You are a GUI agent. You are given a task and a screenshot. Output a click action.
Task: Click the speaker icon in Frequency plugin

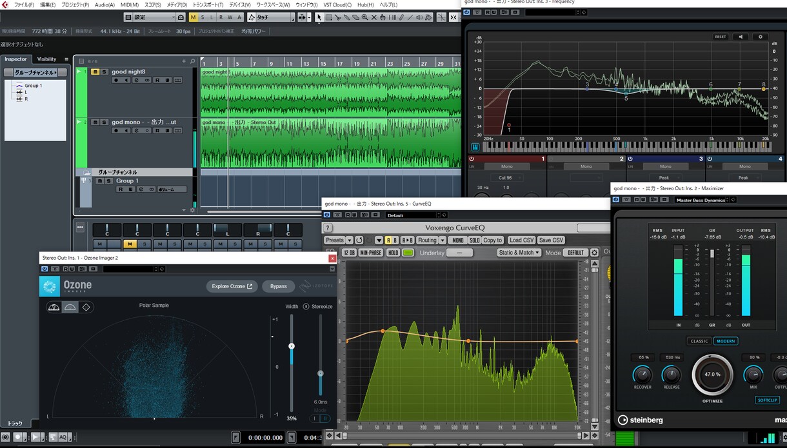click(740, 37)
